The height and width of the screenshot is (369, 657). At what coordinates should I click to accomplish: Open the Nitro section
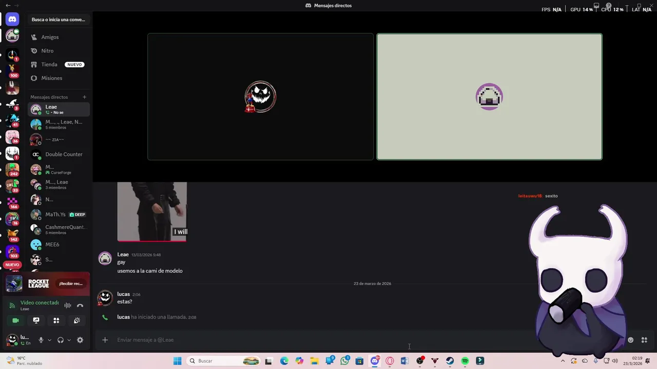pos(59,51)
